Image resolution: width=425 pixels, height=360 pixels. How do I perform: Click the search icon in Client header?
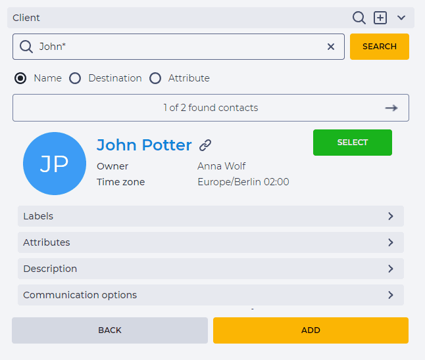(x=359, y=18)
